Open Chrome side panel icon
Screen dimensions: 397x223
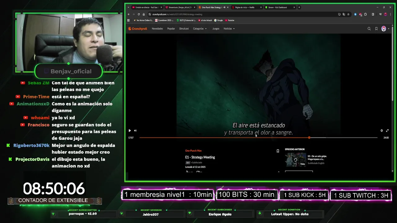point(373,14)
